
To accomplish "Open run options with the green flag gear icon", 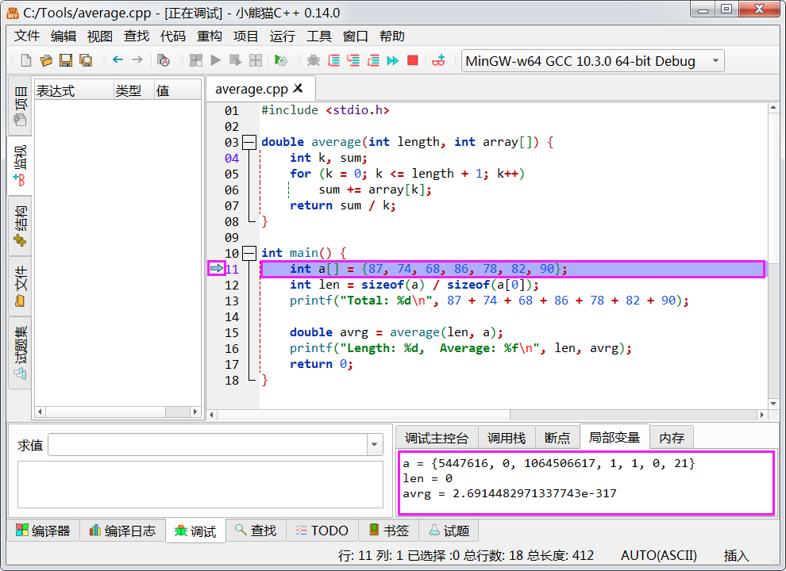I will [x=281, y=60].
